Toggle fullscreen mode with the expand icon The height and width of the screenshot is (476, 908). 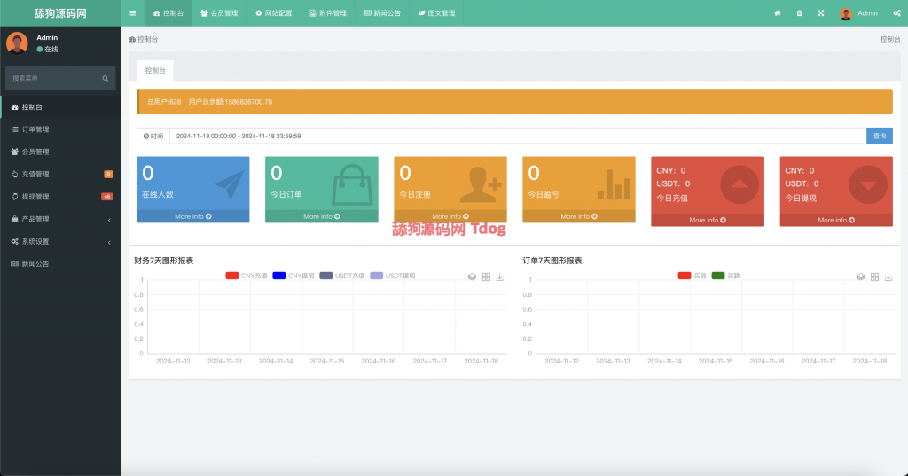(820, 13)
